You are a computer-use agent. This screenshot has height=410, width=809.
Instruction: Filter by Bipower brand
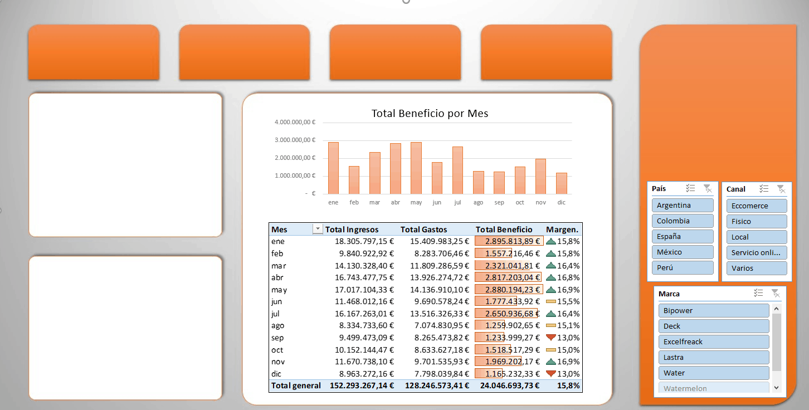coord(714,310)
